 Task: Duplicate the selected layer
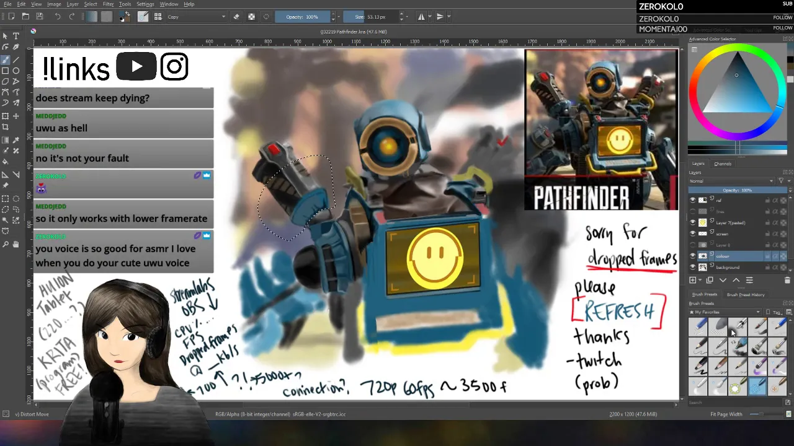[x=710, y=280]
